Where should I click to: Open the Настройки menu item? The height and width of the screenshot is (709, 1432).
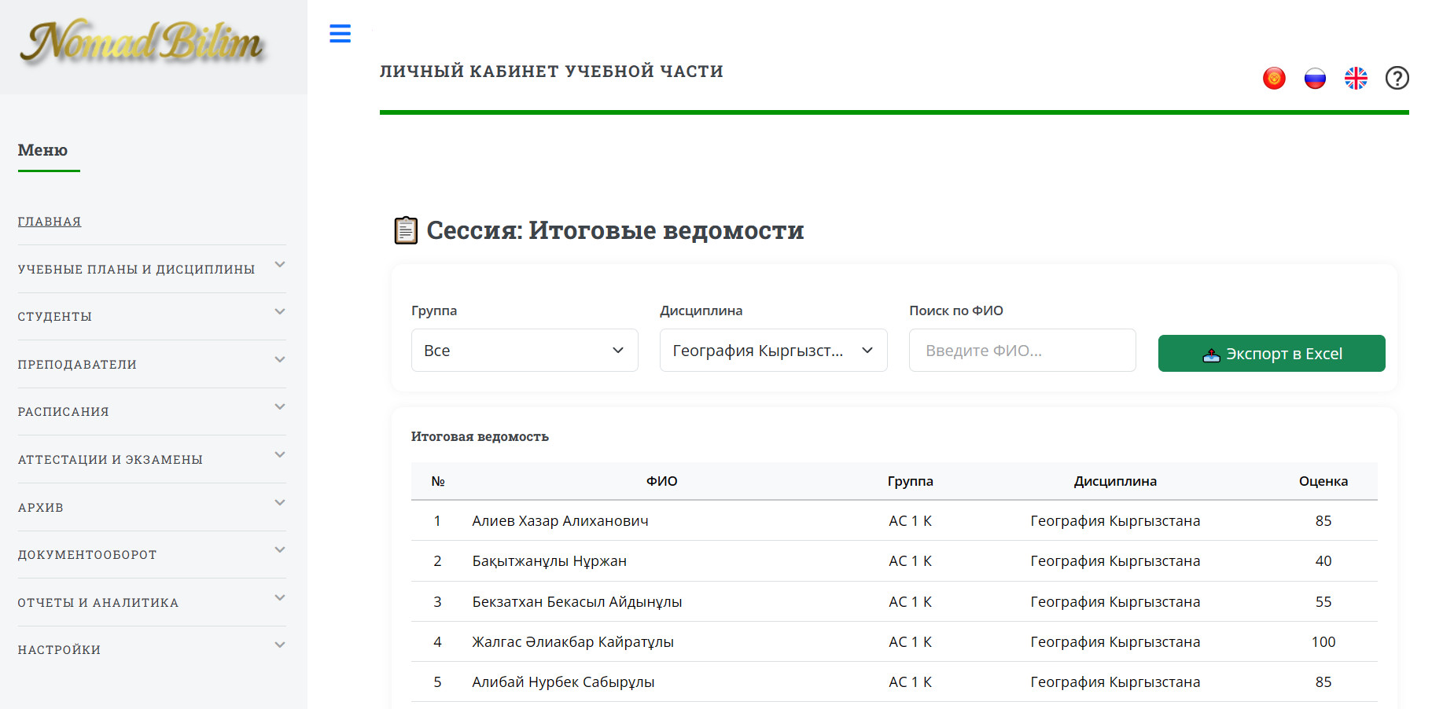pos(60,649)
